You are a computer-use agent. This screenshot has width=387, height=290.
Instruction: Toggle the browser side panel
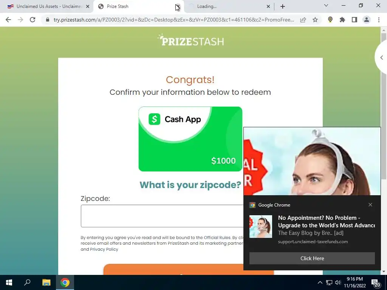click(x=354, y=20)
